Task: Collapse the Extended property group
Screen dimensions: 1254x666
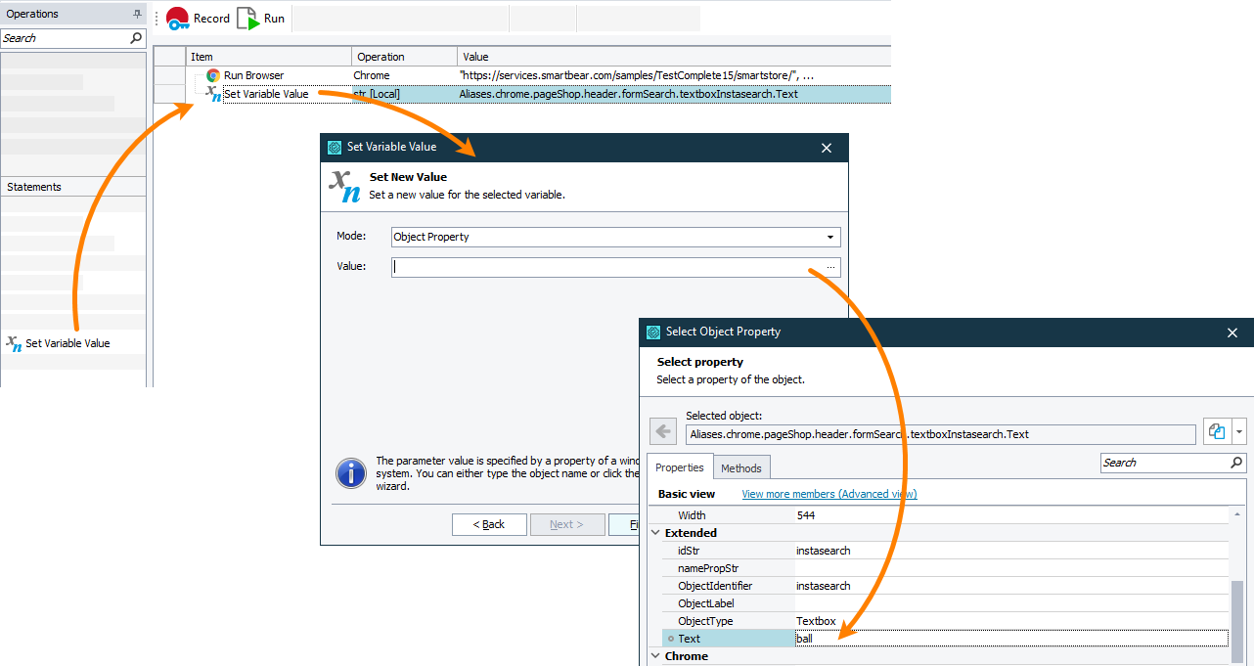Action: click(x=655, y=533)
